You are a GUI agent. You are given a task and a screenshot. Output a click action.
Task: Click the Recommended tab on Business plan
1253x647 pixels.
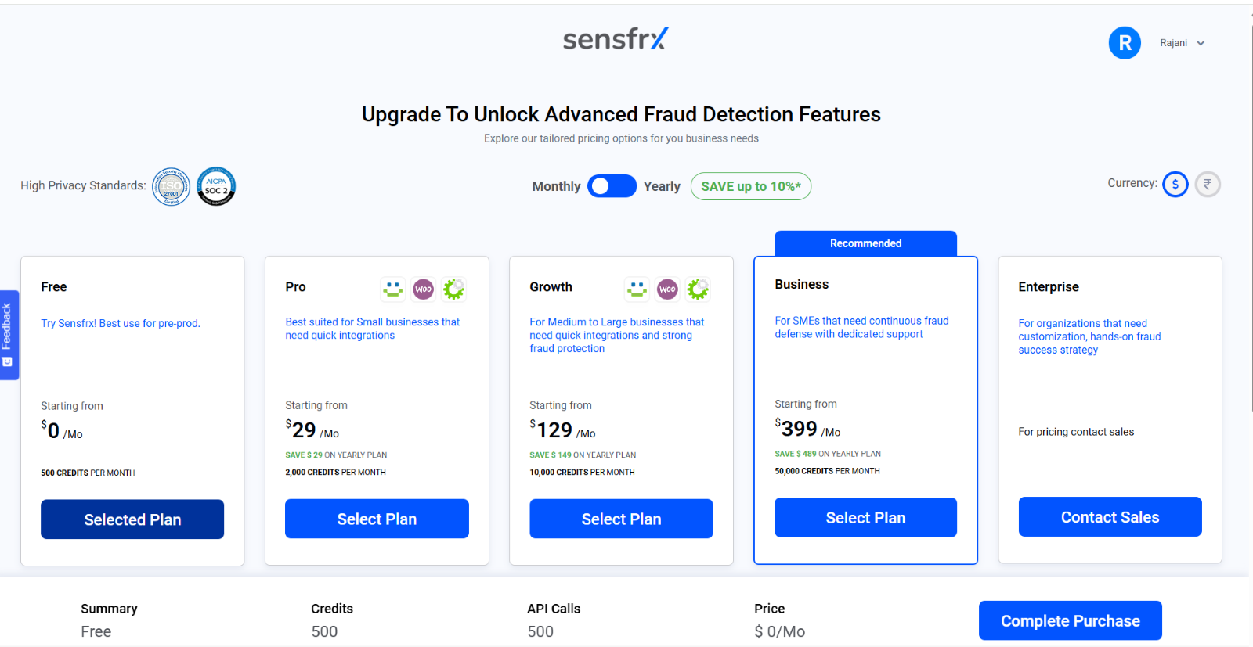tap(865, 243)
